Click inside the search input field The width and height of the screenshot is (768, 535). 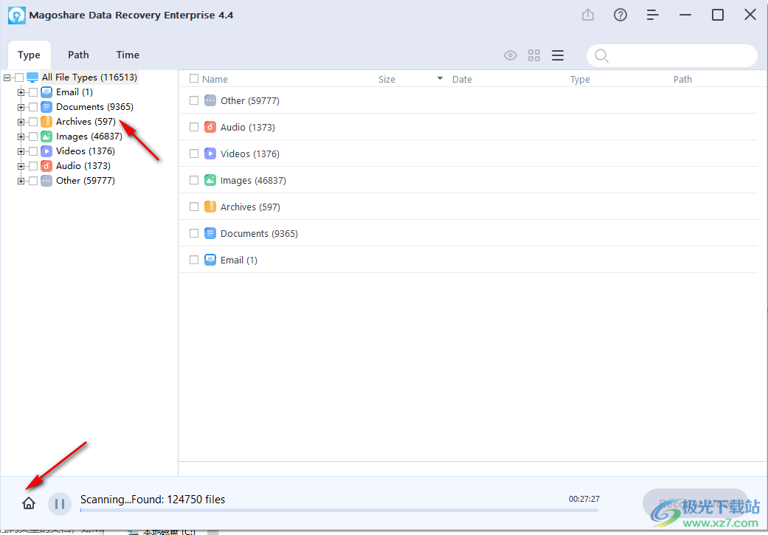[672, 56]
